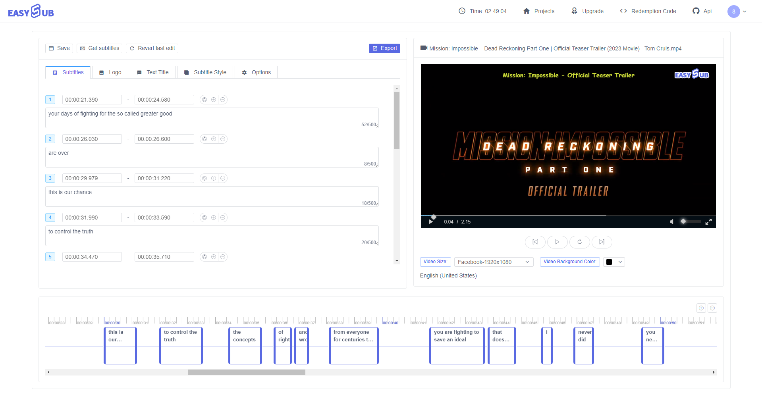Select the Subtitles tab
Screen dimensions: 762x414
pyautogui.click(x=68, y=72)
